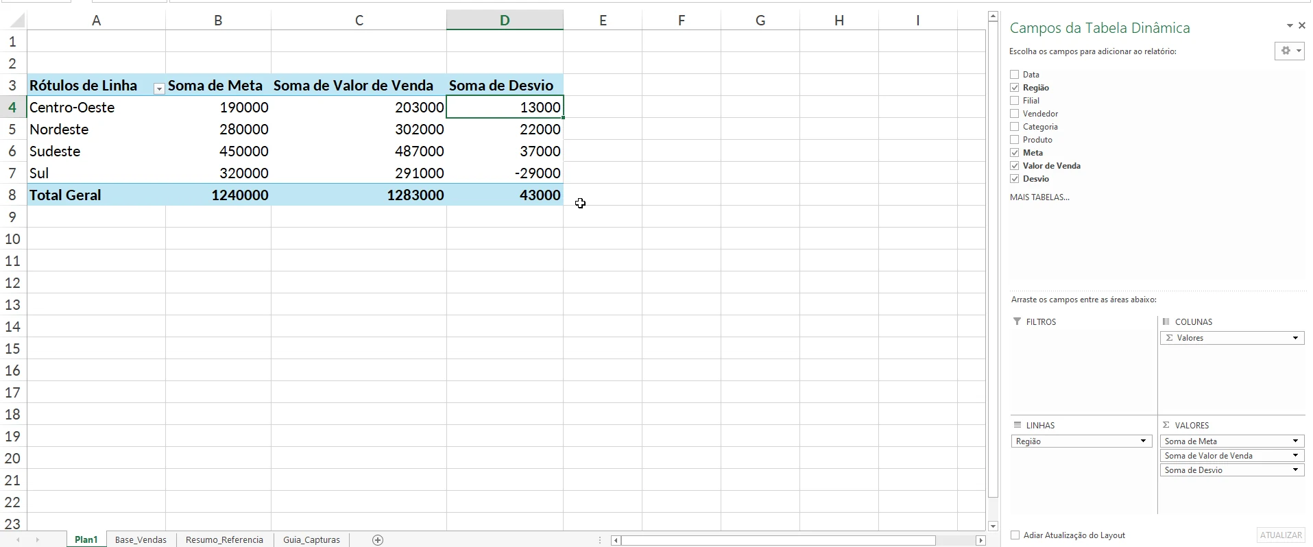The image size is (1313, 547).
Task: Check the Produto field checkbox
Action: [x=1015, y=140]
